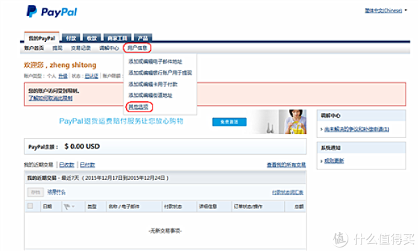The image size is (418, 251).
Task: Choose add or edit card for payment
Action: click(x=153, y=84)
